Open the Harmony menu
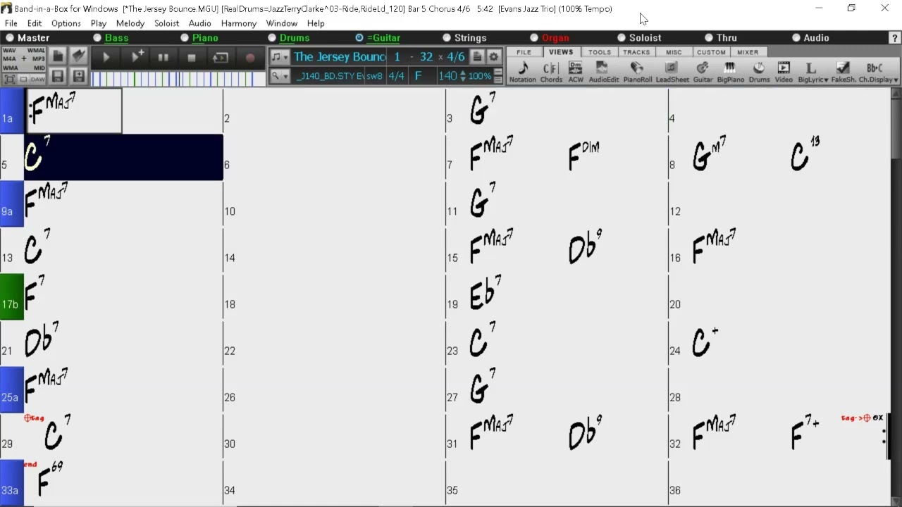The width and height of the screenshot is (902, 507). pyautogui.click(x=239, y=23)
